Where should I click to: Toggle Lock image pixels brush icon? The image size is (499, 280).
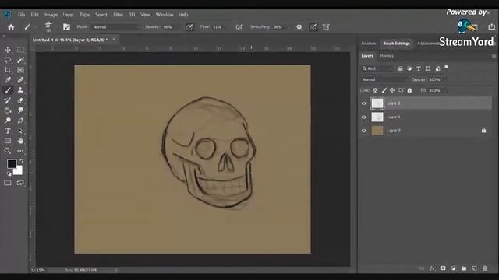pyautogui.click(x=384, y=90)
